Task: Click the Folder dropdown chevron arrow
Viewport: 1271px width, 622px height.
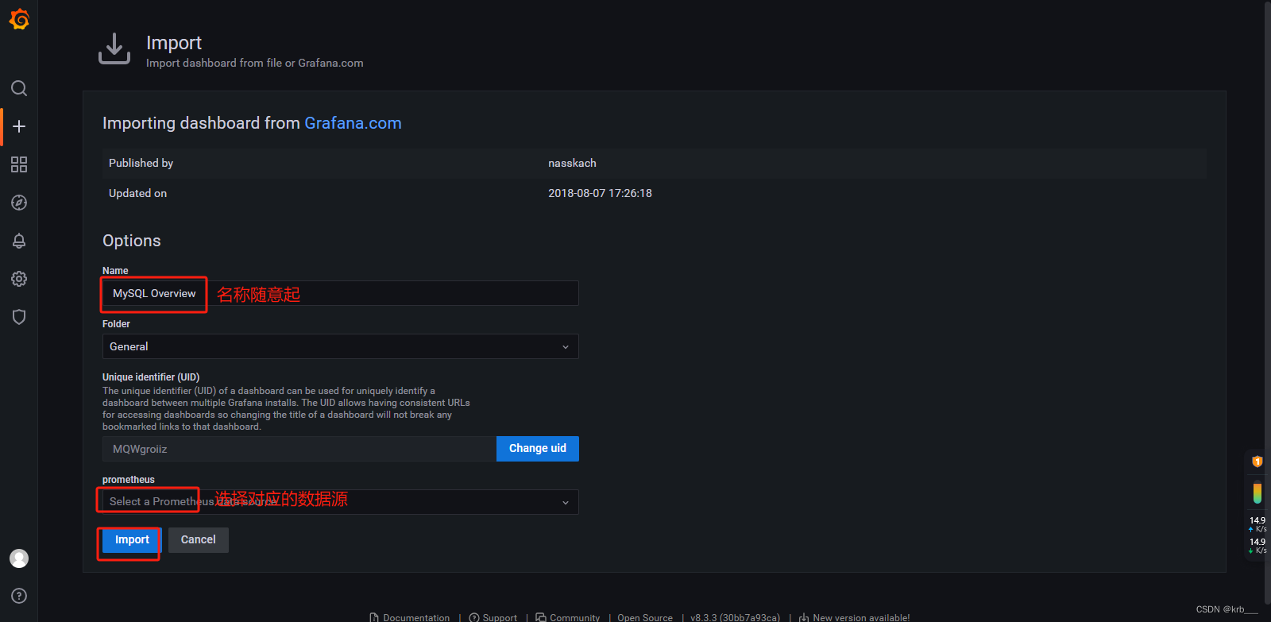Action: click(566, 347)
